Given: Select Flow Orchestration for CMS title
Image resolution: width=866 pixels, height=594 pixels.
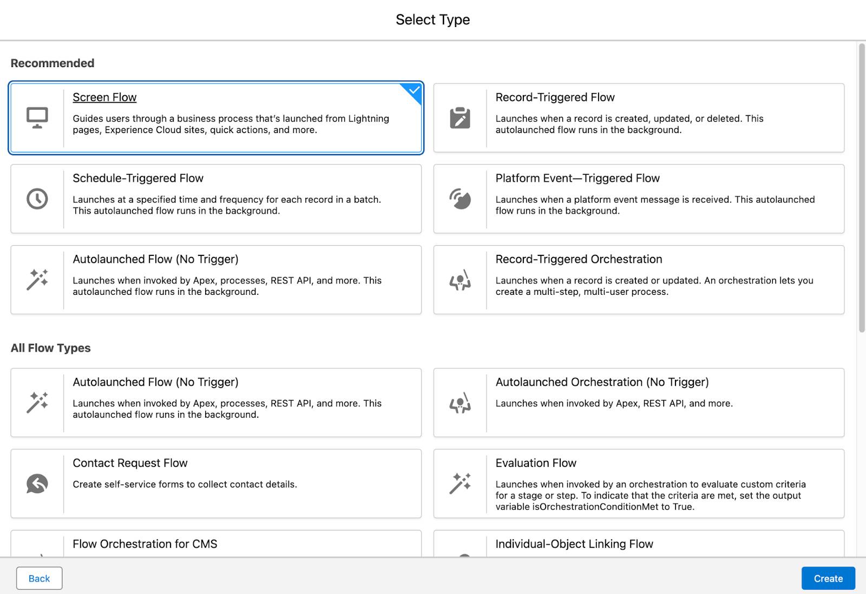Looking at the screenshot, I should click(x=145, y=544).
